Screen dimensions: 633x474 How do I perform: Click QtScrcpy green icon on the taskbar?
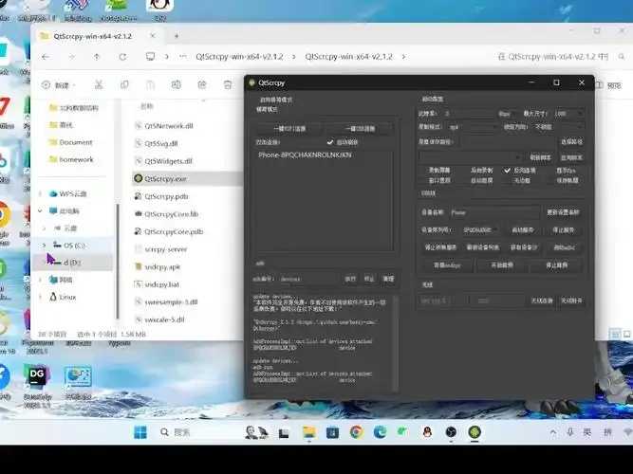pyautogui.click(x=475, y=432)
